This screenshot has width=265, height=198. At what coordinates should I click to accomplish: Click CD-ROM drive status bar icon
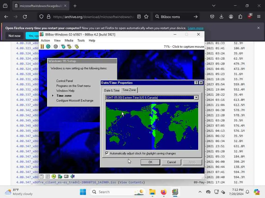[x=54, y=176]
